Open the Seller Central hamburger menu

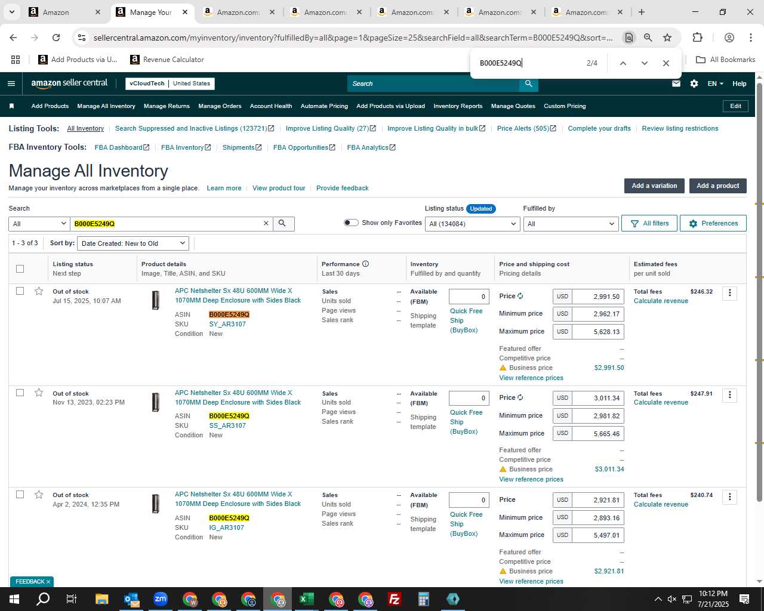[11, 84]
